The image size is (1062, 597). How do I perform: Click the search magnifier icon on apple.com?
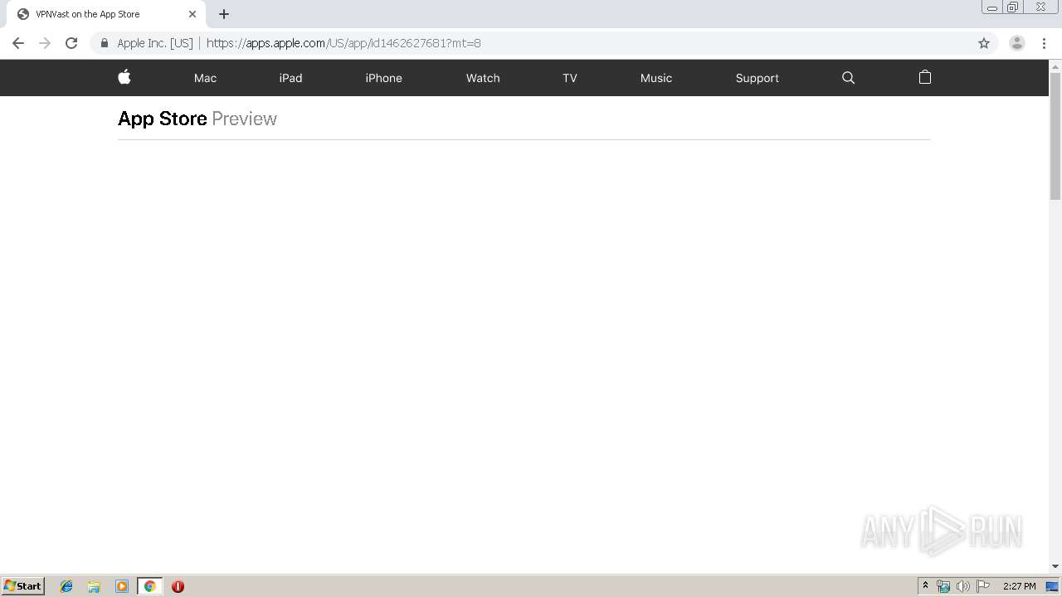848,78
